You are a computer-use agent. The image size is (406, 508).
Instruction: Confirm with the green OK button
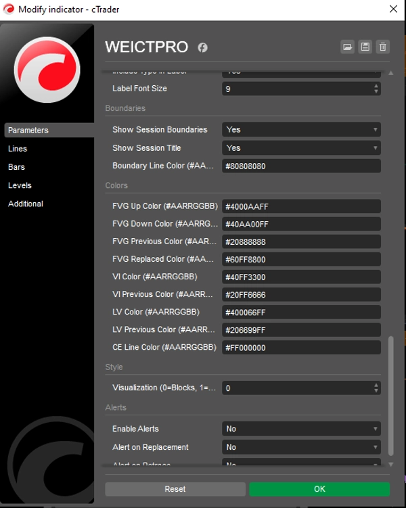[x=319, y=489]
